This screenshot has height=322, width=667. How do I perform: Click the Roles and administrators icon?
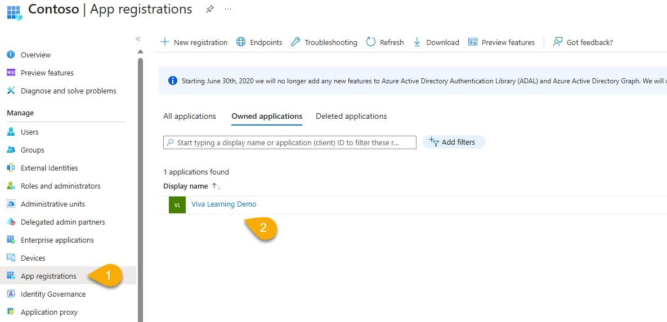11,186
